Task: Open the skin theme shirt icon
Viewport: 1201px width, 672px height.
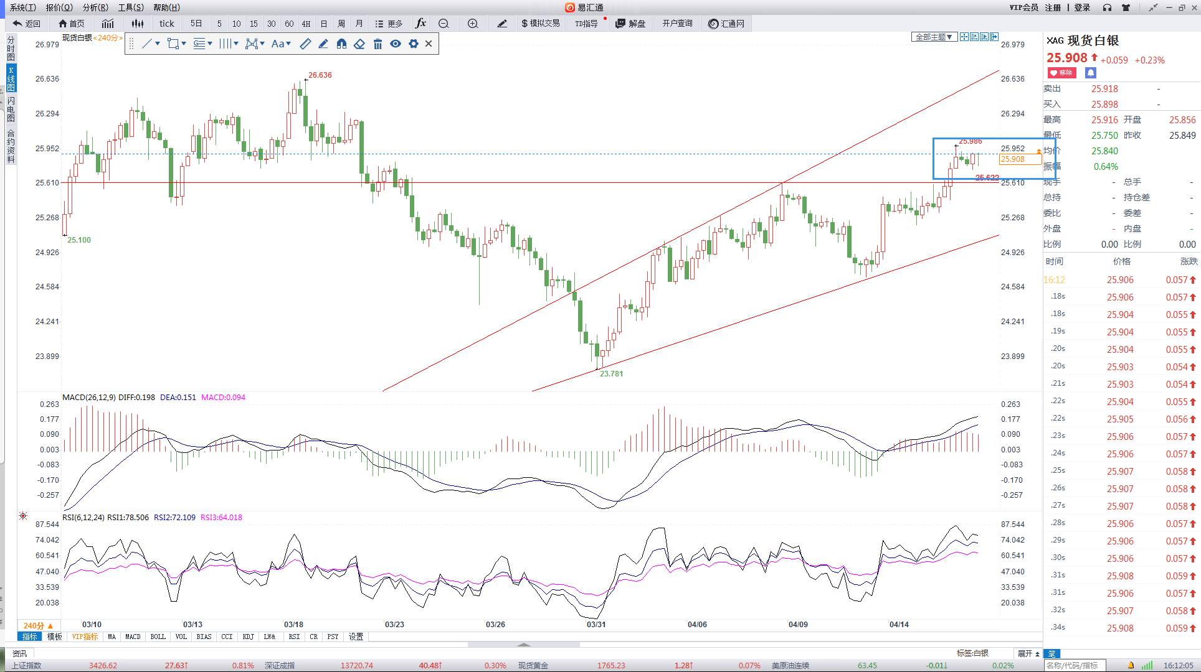Action: pyautogui.click(x=1126, y=7)
